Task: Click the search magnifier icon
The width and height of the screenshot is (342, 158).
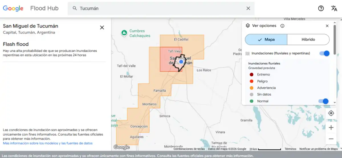Action: 75,8
